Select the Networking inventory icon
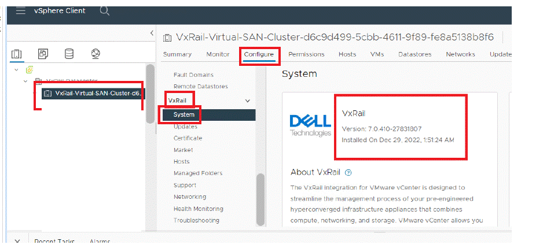 coord(96,54)
